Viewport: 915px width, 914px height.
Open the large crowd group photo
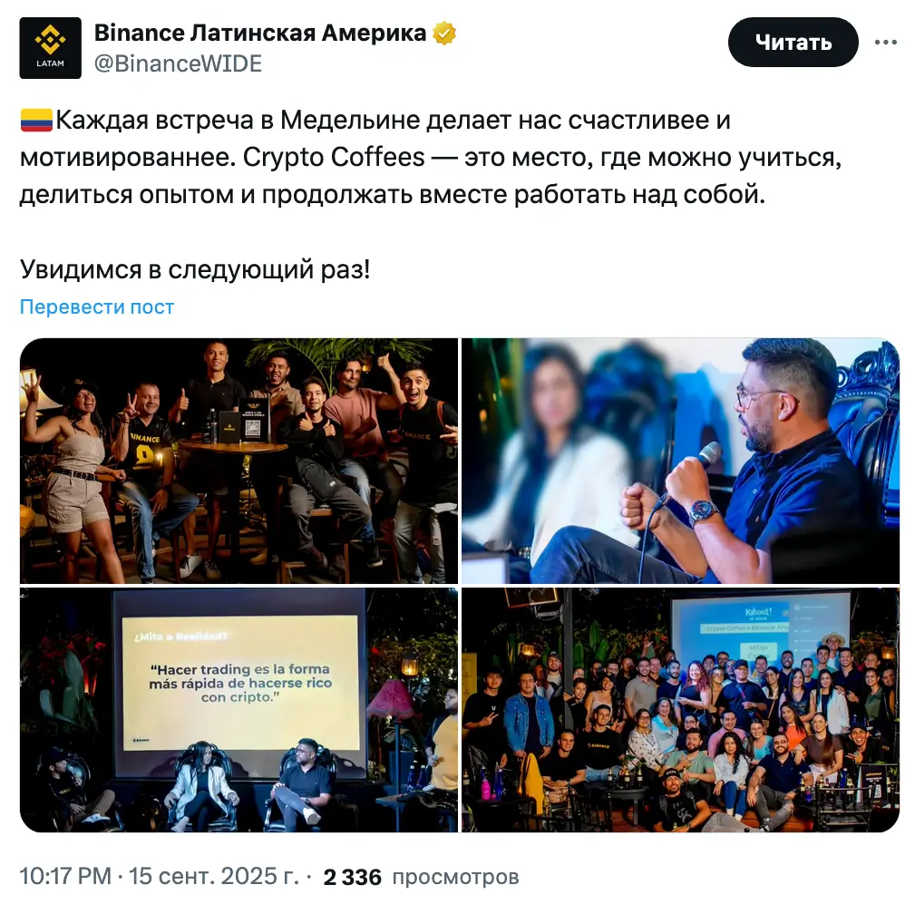[x=680, y=710]
